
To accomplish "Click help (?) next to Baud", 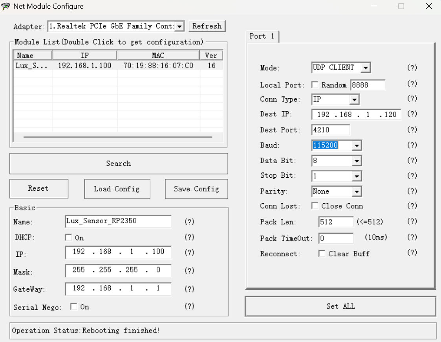I will (x=412, y=145).
